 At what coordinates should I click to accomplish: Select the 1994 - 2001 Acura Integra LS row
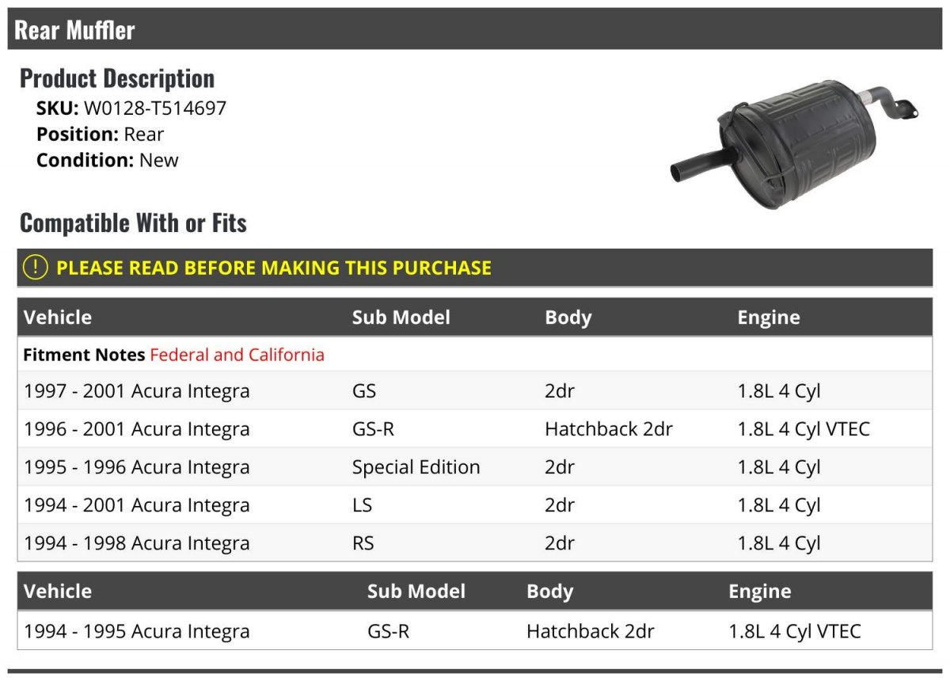[x=475, y=504]
